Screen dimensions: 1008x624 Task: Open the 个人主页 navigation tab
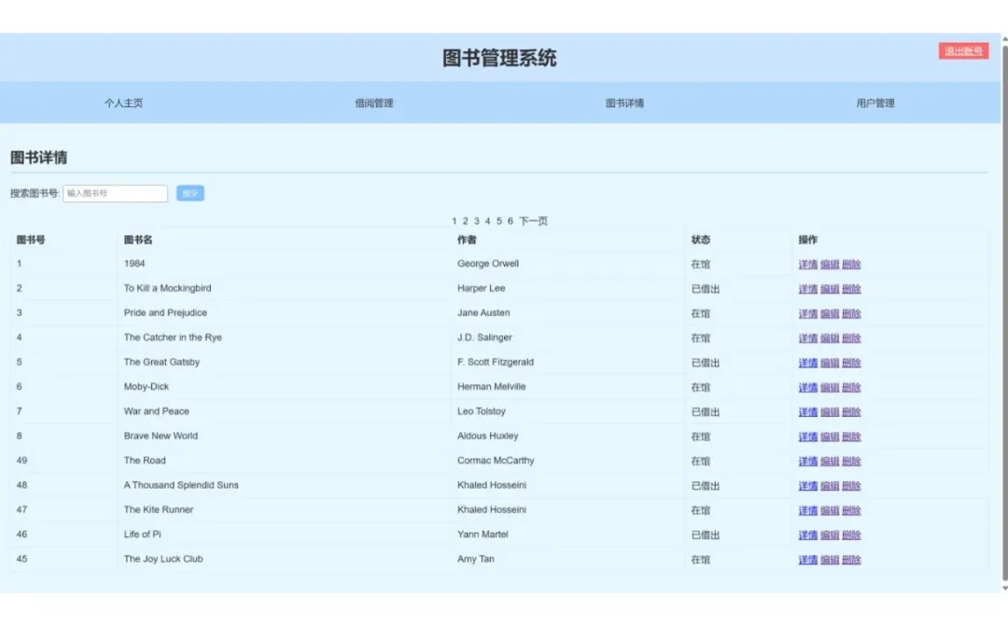point(122,104)
